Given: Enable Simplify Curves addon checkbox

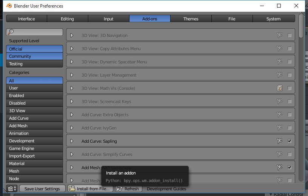Looking at the screenshot, I should [290, 154].
